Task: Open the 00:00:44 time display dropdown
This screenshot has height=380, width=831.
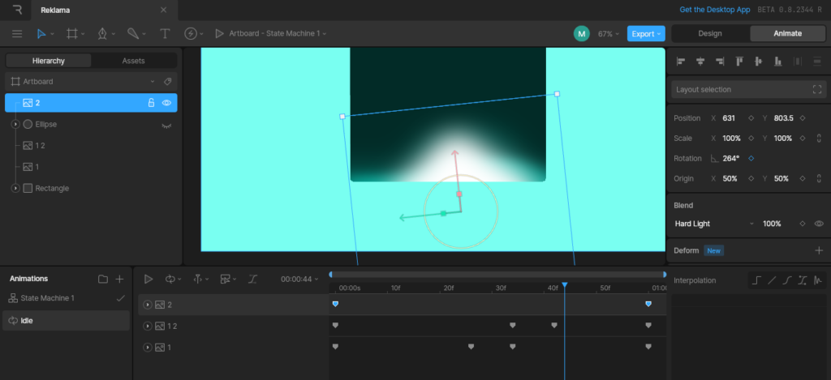Action: 299,279
